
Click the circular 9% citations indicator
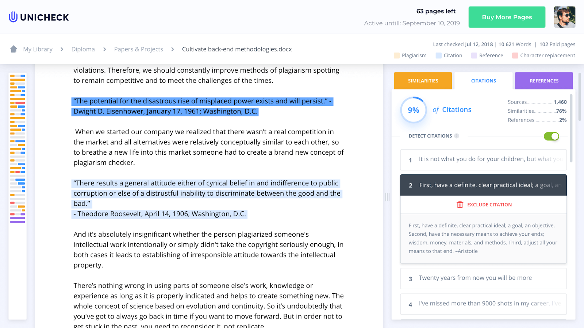pyautogui.click(x=414, y=110)
